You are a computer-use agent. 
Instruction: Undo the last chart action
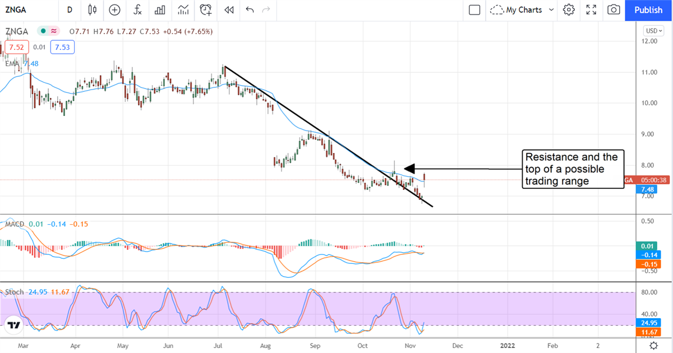point(250,10)
